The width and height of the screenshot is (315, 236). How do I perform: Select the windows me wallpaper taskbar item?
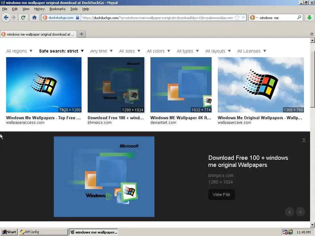[94, 232]
